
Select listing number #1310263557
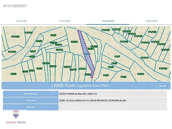click(x=15, y=6)
